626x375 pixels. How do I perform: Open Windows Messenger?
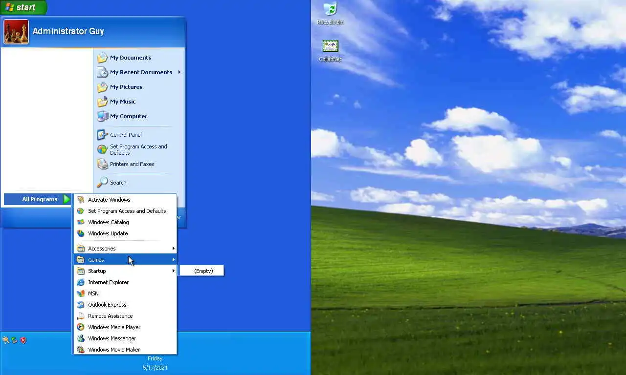pyautogui.click(x=125, y=338)
